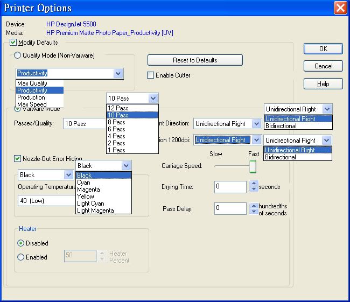Viewport: 350px width, 302px height.
Task: Click the Cancel button
Action: pyautogui.click(x=323, y=66)
